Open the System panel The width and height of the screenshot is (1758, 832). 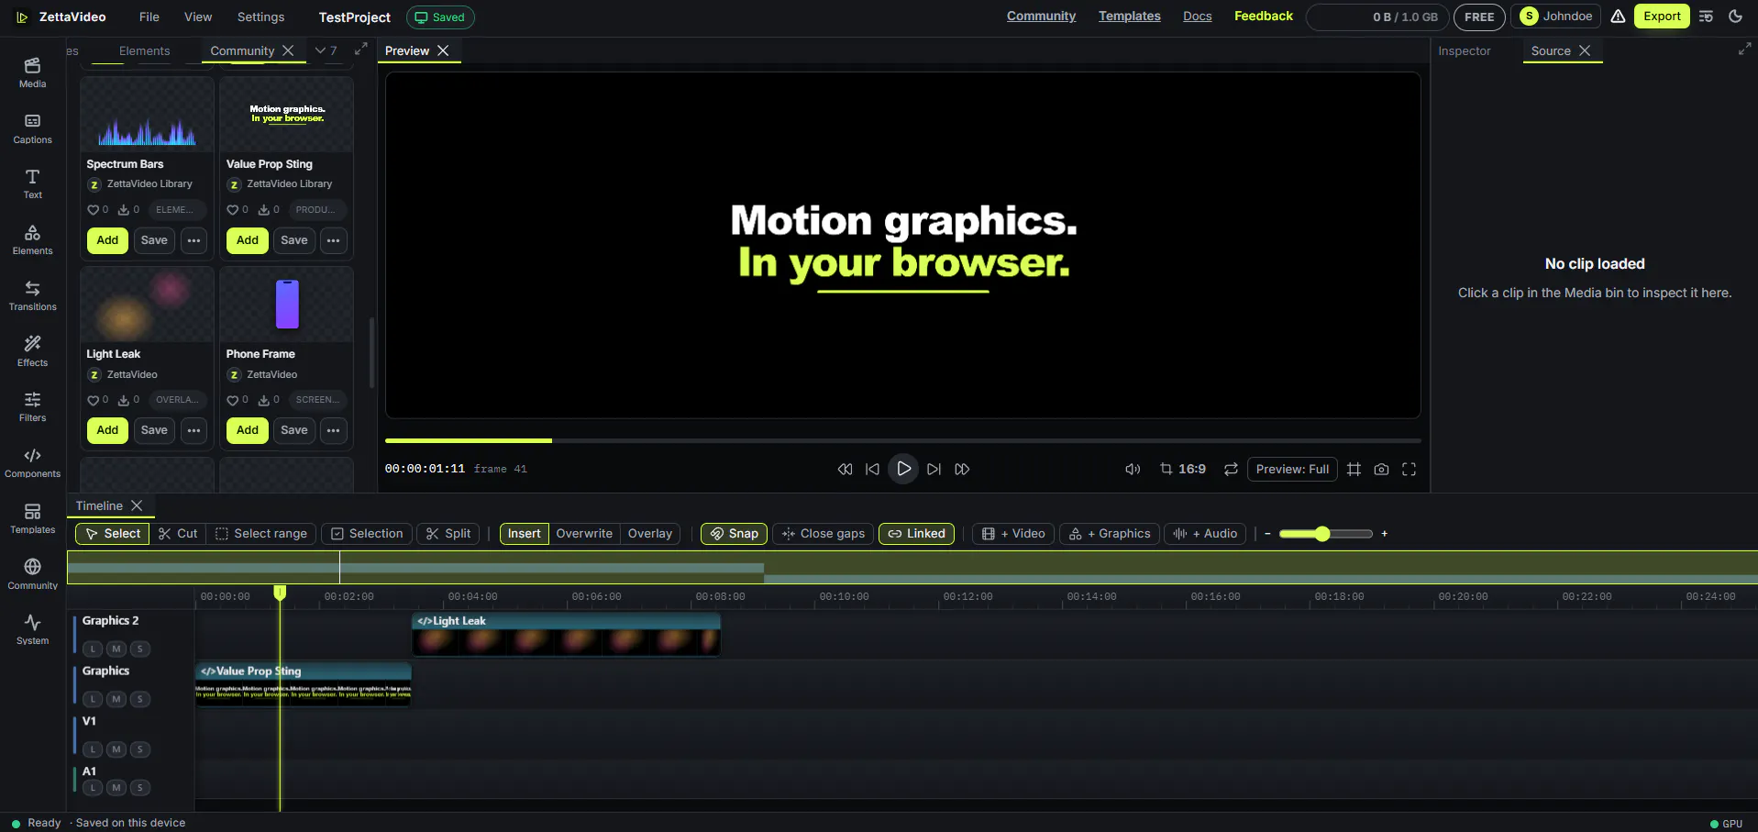(32, 630)
